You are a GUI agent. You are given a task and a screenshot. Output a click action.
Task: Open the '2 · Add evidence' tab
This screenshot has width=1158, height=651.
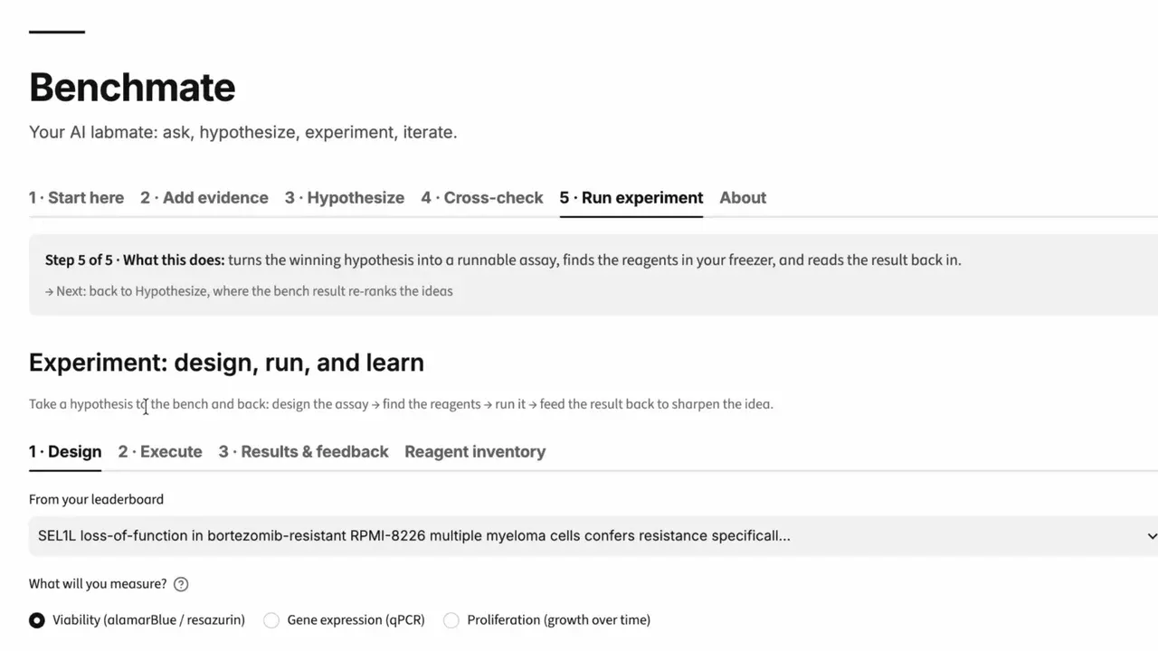click(x=204, y=198)
